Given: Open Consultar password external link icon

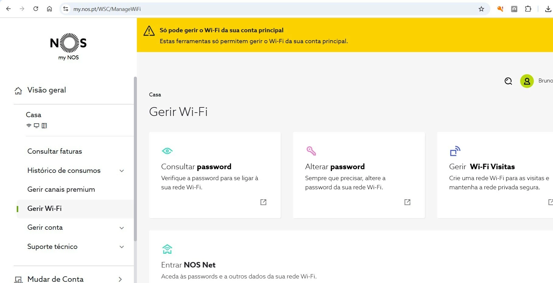Looking at the screenshot, I should [263, 202].
